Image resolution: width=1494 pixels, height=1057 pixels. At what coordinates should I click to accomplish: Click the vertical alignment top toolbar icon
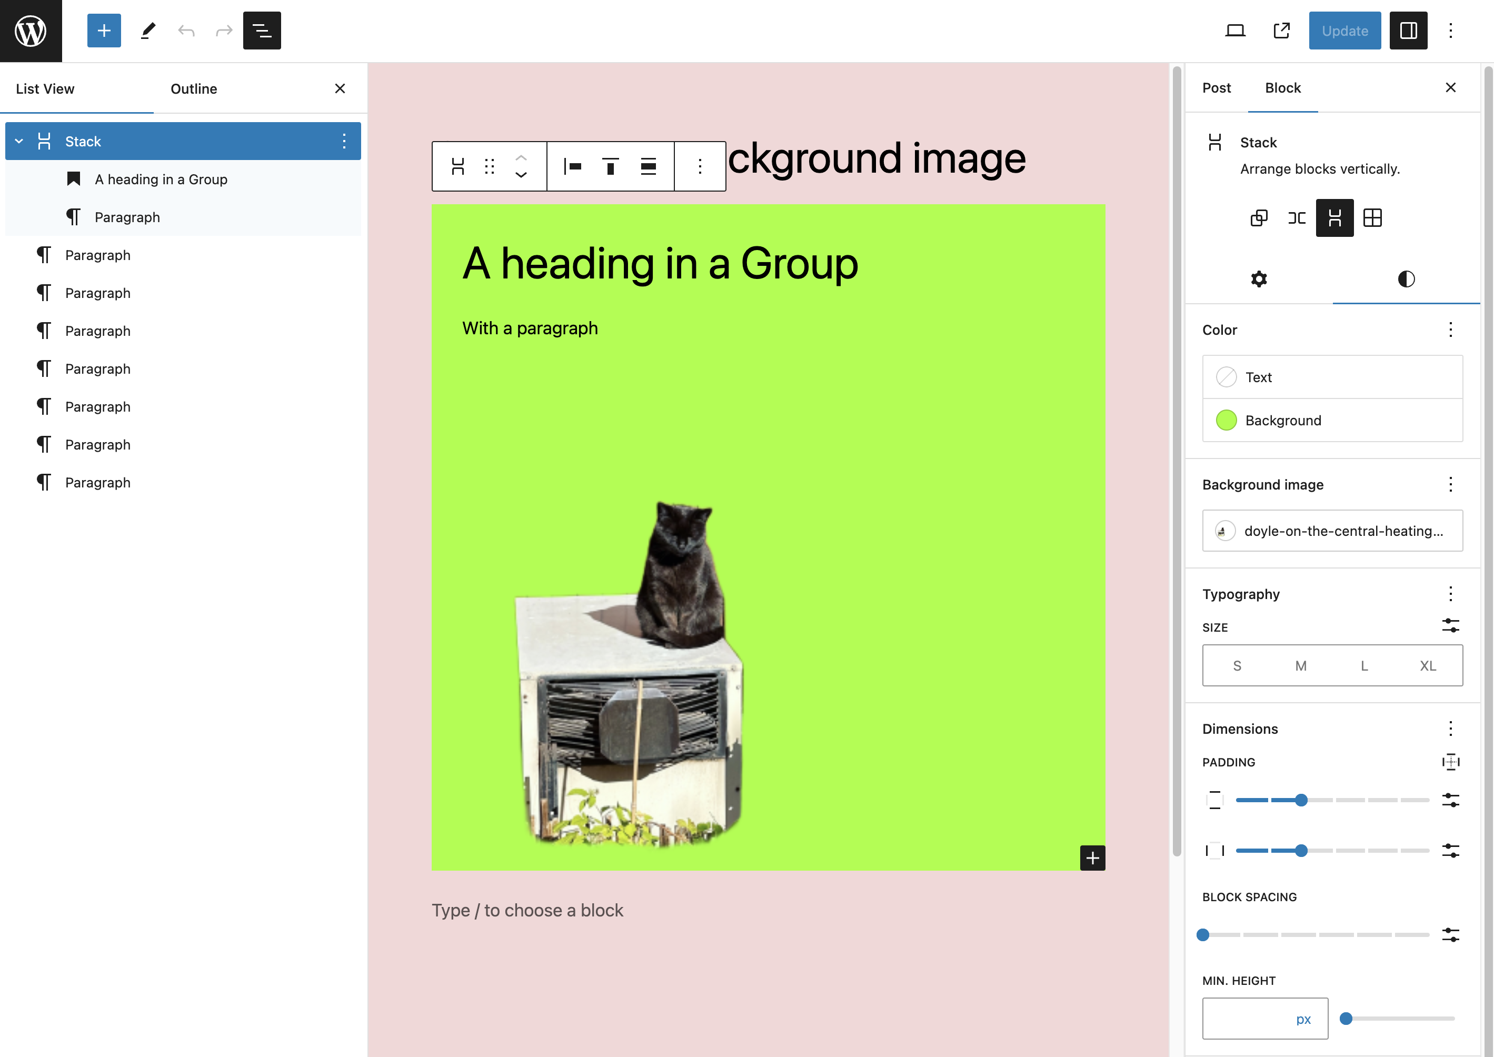click(x=610, y=167)
